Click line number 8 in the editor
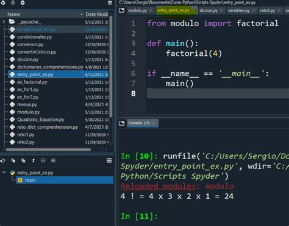This screenshot has height=226, width=289. [x=133, y=94]
